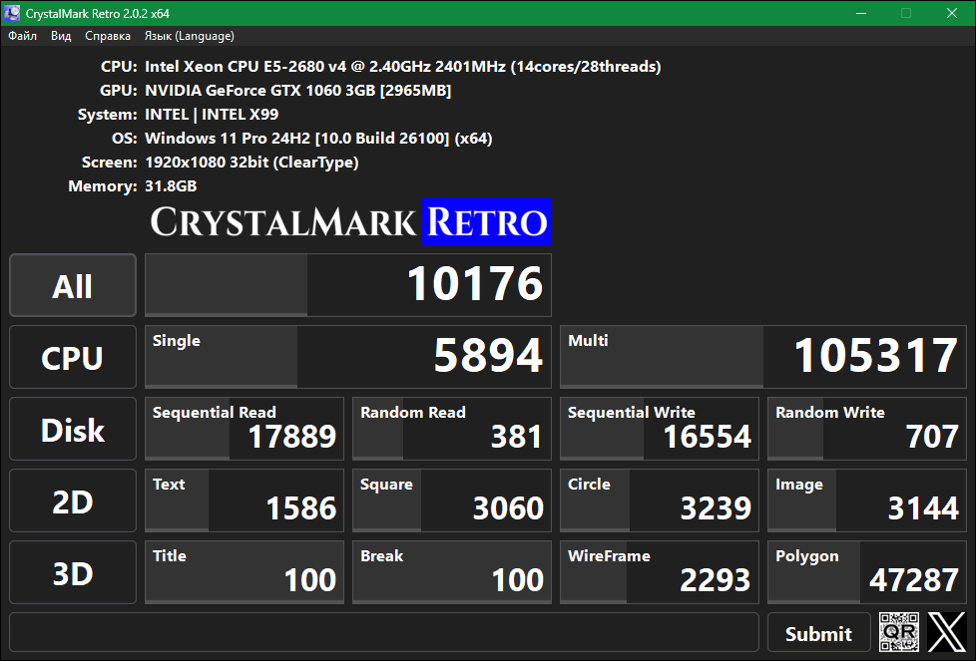Open the Вид menu
Image resolution: width=976 pixels, height=661 pixels.
point(61,36)
